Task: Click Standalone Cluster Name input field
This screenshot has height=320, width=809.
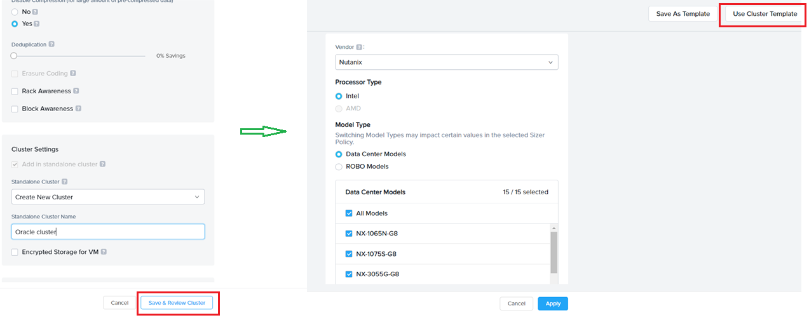Action: pos(108,232)
